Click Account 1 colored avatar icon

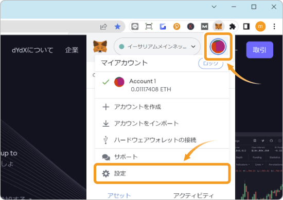coord(119,82)
